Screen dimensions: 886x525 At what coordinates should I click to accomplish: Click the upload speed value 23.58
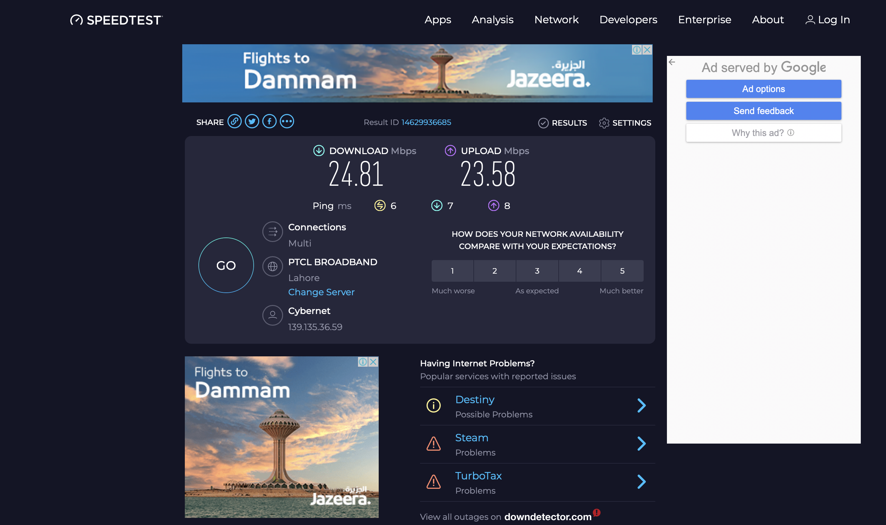(x=488, y=174)
